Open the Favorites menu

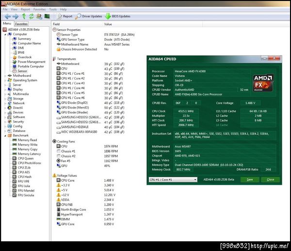(39, 9)
